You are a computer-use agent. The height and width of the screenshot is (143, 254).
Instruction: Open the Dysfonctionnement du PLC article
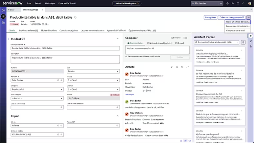pos(209,94)
